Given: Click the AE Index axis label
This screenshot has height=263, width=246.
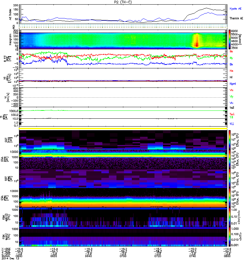Looking at the screenshot, I should (x=10, y=14).
